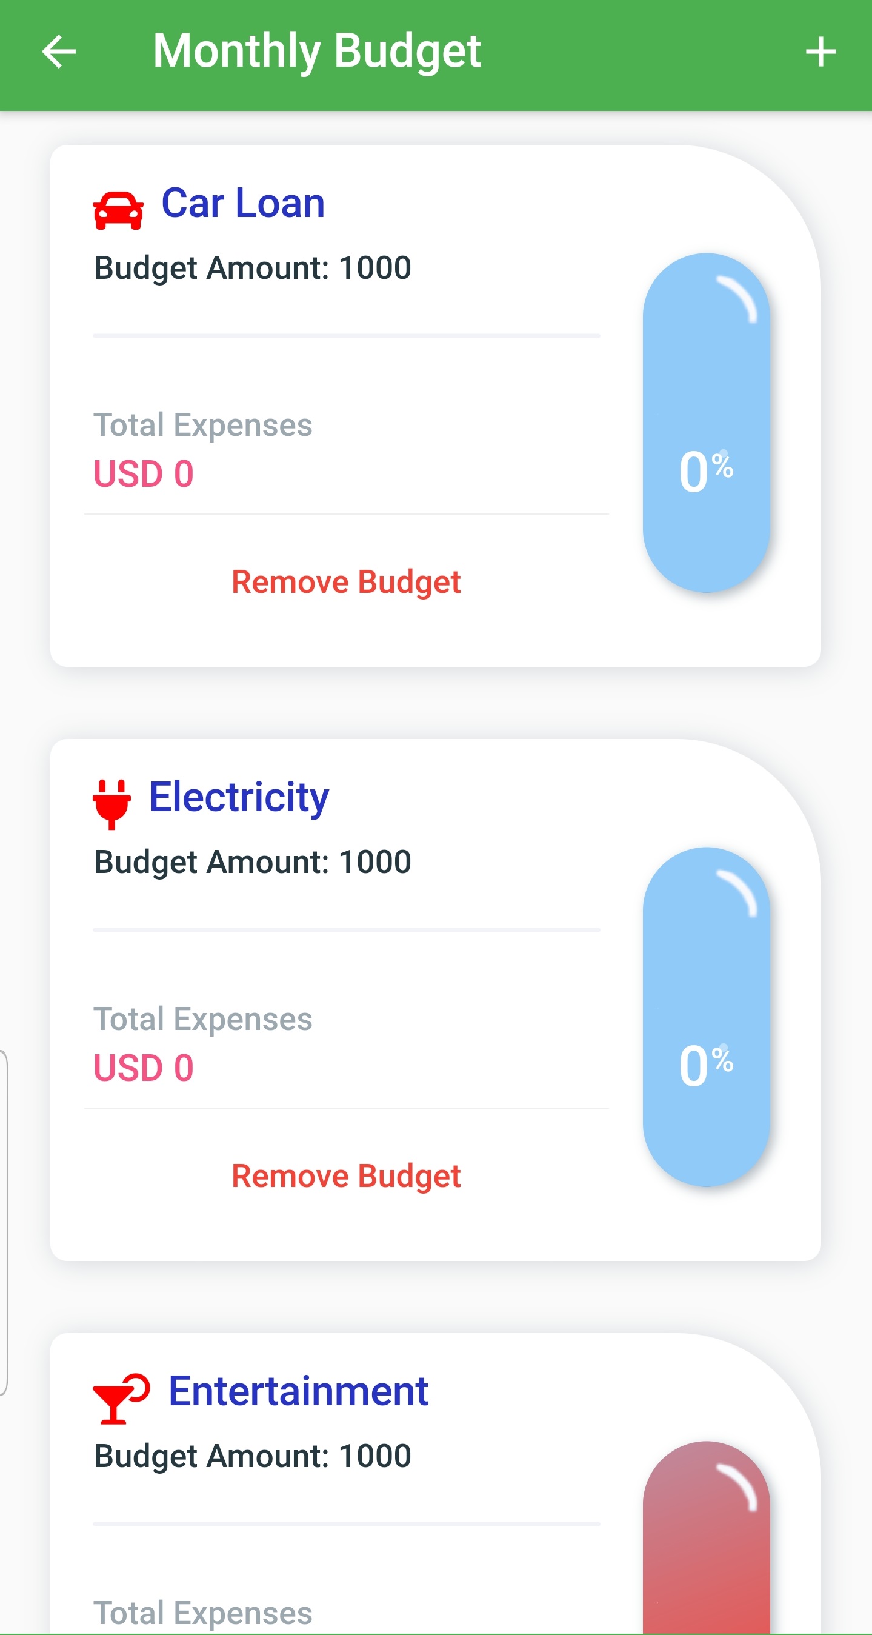Tap the electricity plug icon

point(111,803)
